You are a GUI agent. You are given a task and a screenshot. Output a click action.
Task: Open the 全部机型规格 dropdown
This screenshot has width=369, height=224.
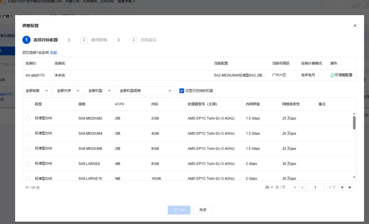[146, 91]
